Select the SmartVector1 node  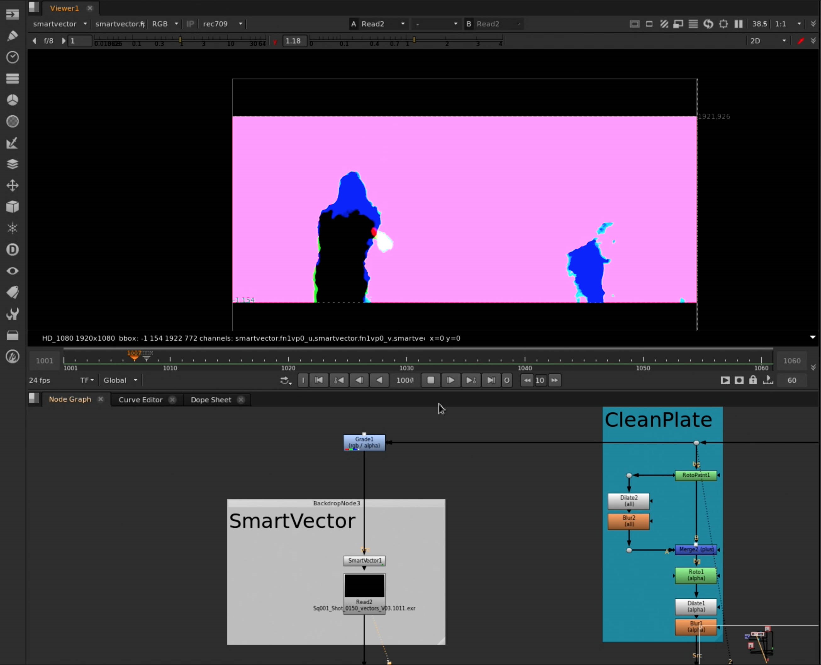click(364, 560)
